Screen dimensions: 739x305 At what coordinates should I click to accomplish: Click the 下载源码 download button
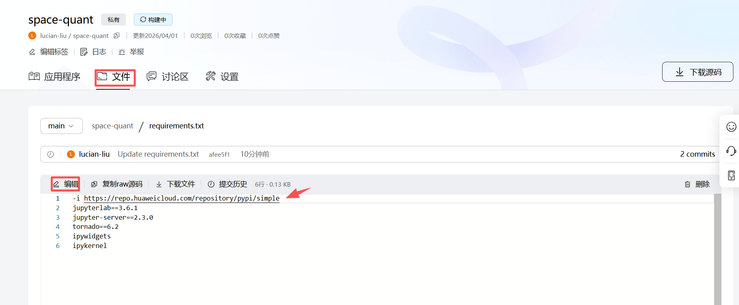click(x=697, y=72)
